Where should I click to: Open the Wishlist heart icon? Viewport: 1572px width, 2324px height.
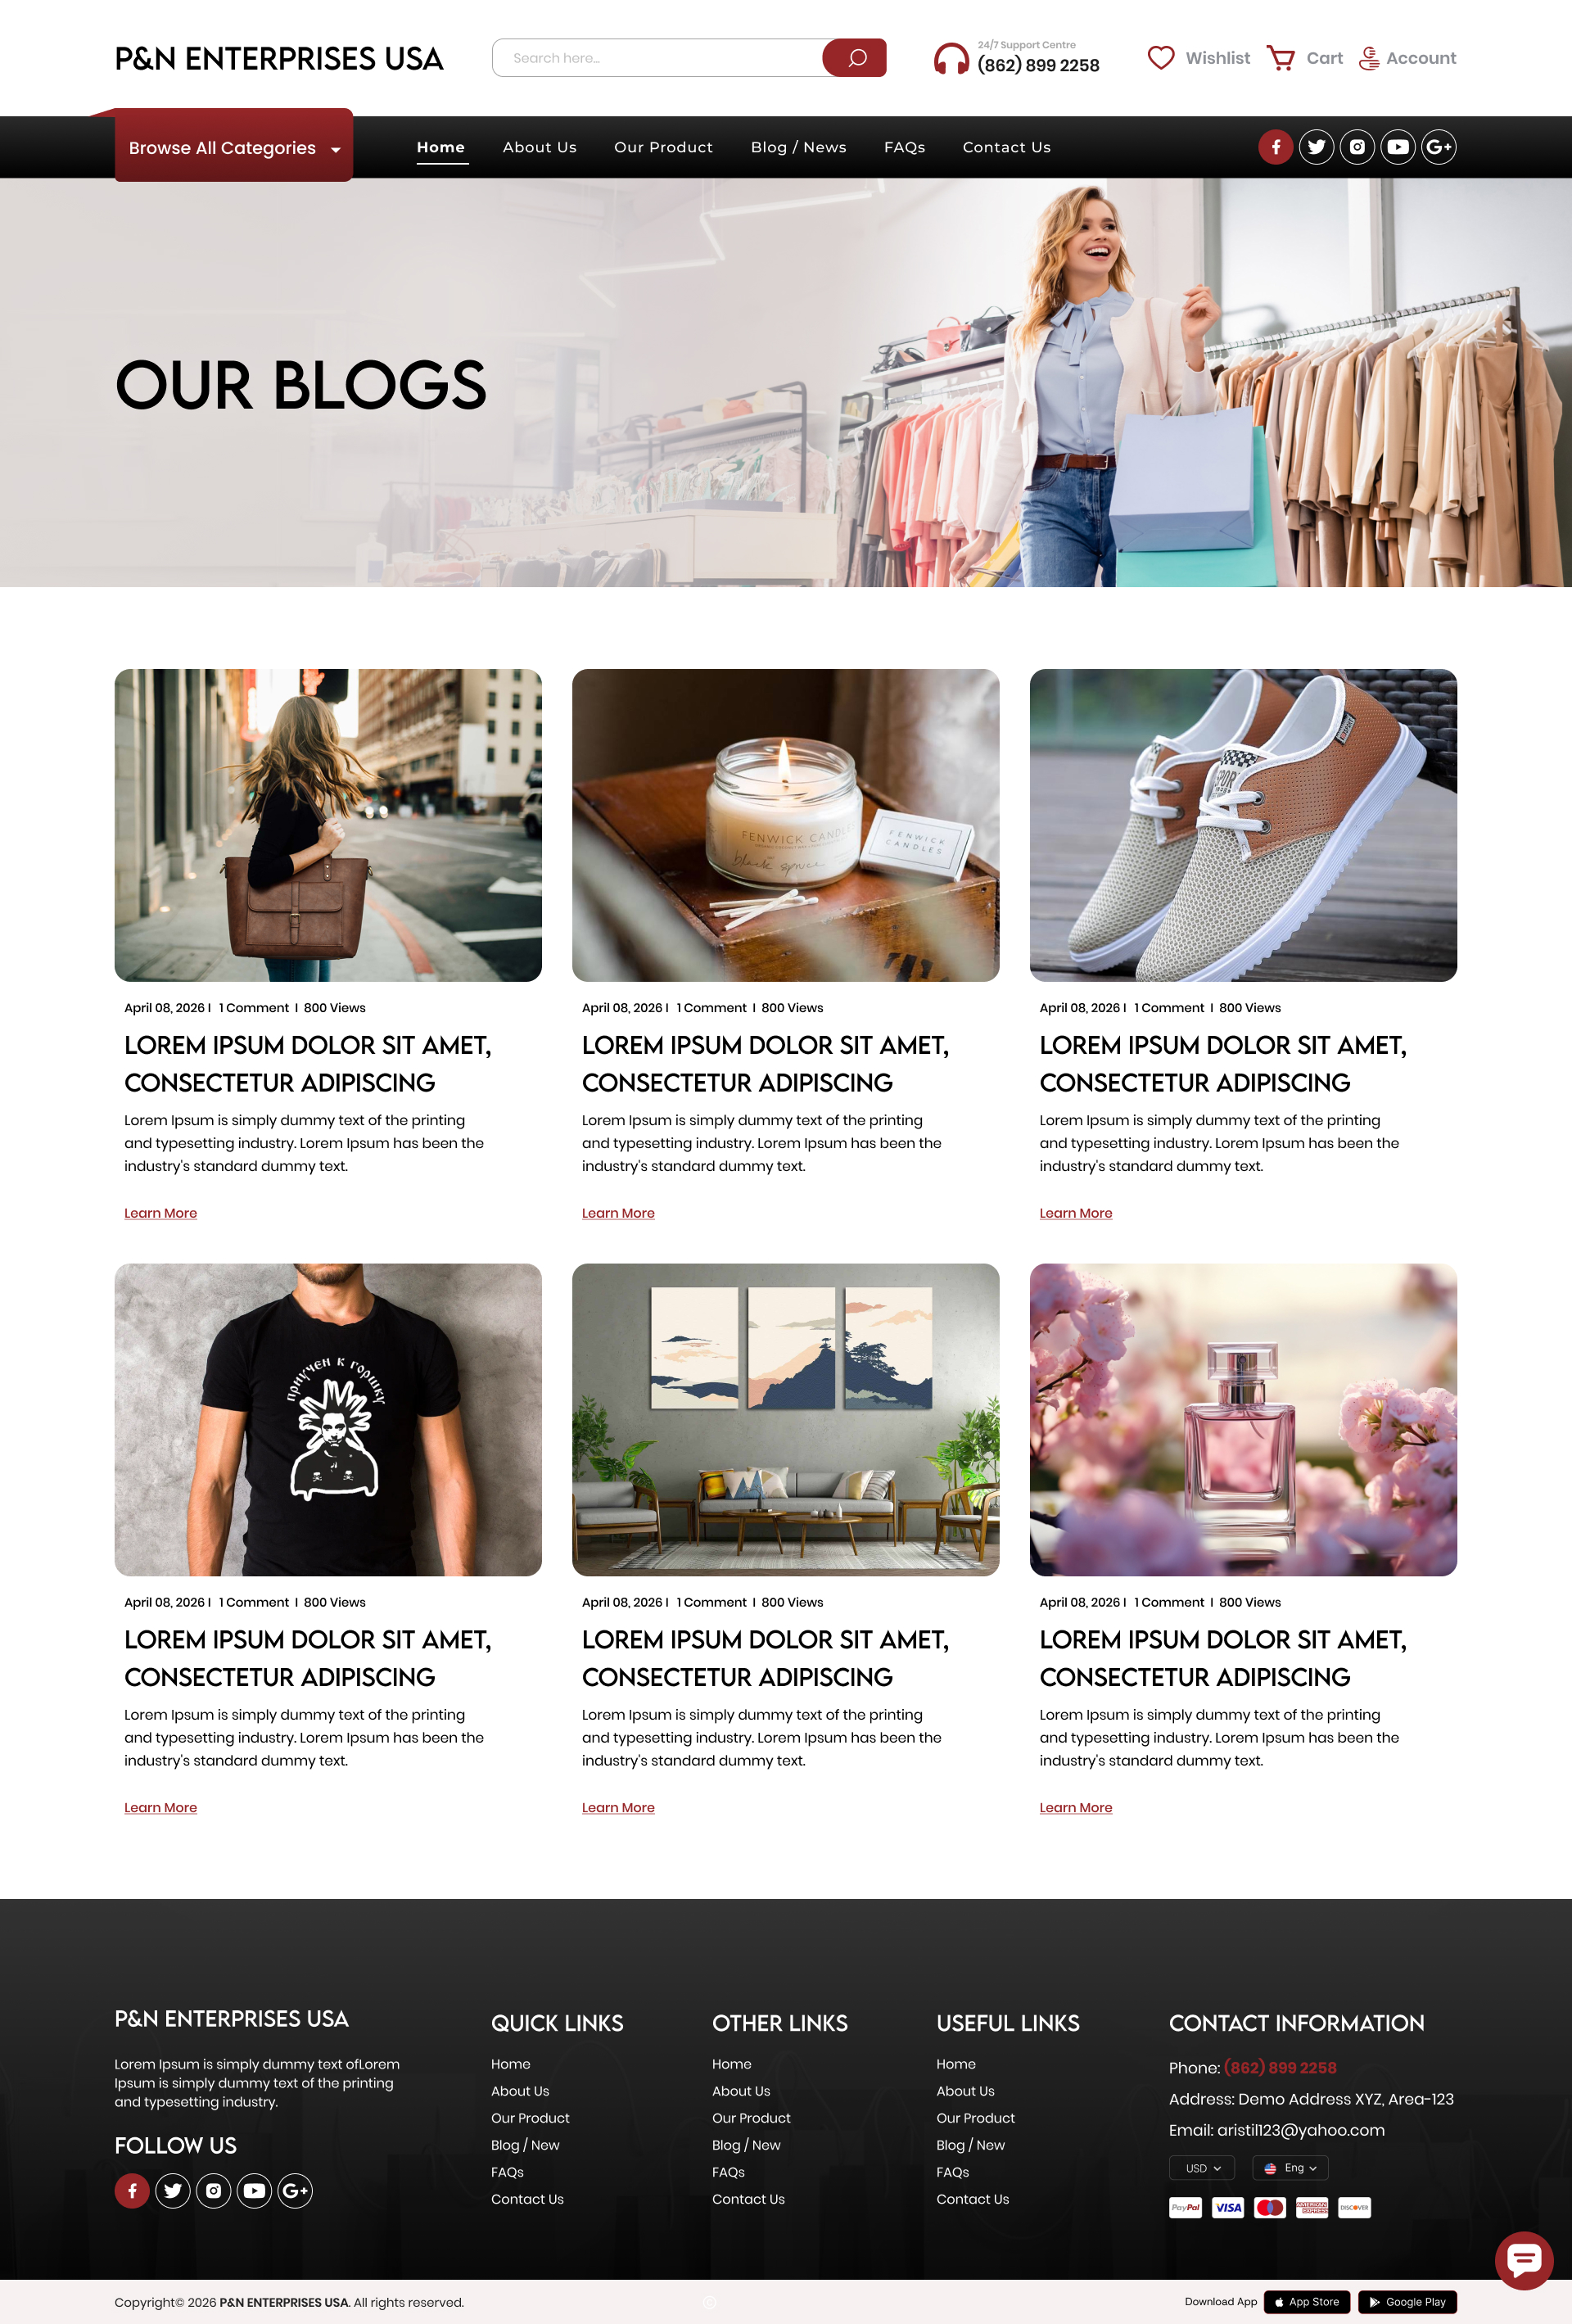[x=1160, y=58]
